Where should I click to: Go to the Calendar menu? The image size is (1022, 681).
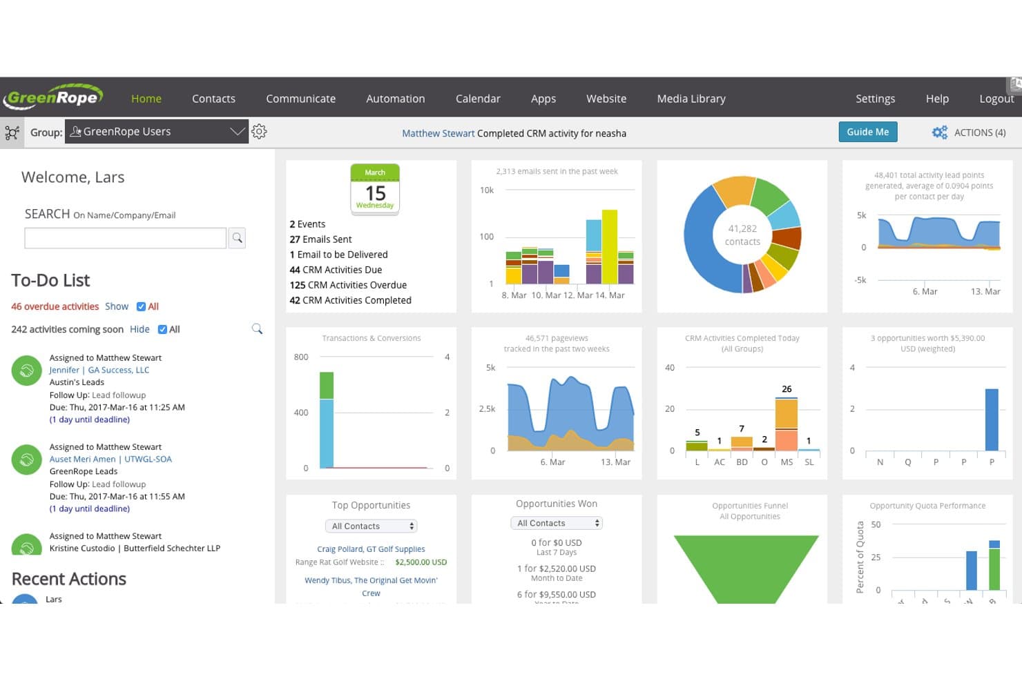coord(478,99)
